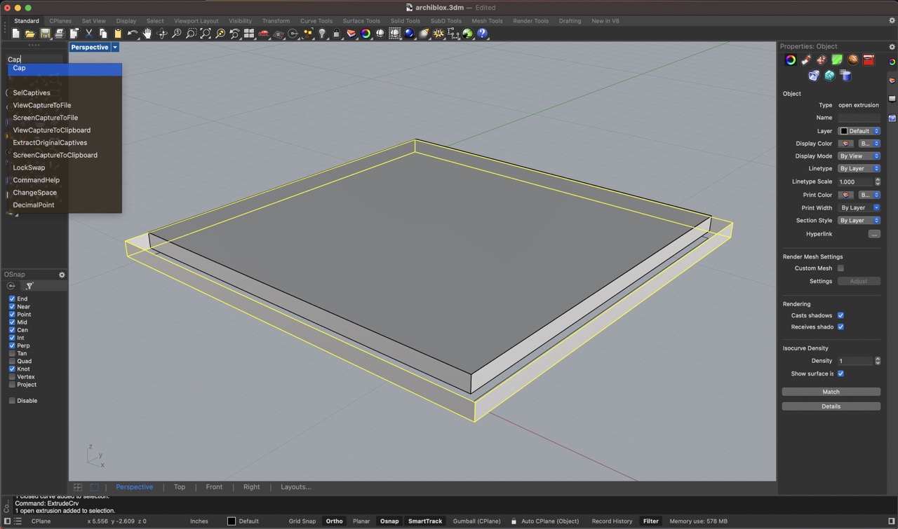This screenshot has height=529, width=898.
Task: Open the OSnap panel gear options
Action: (62, 275)
